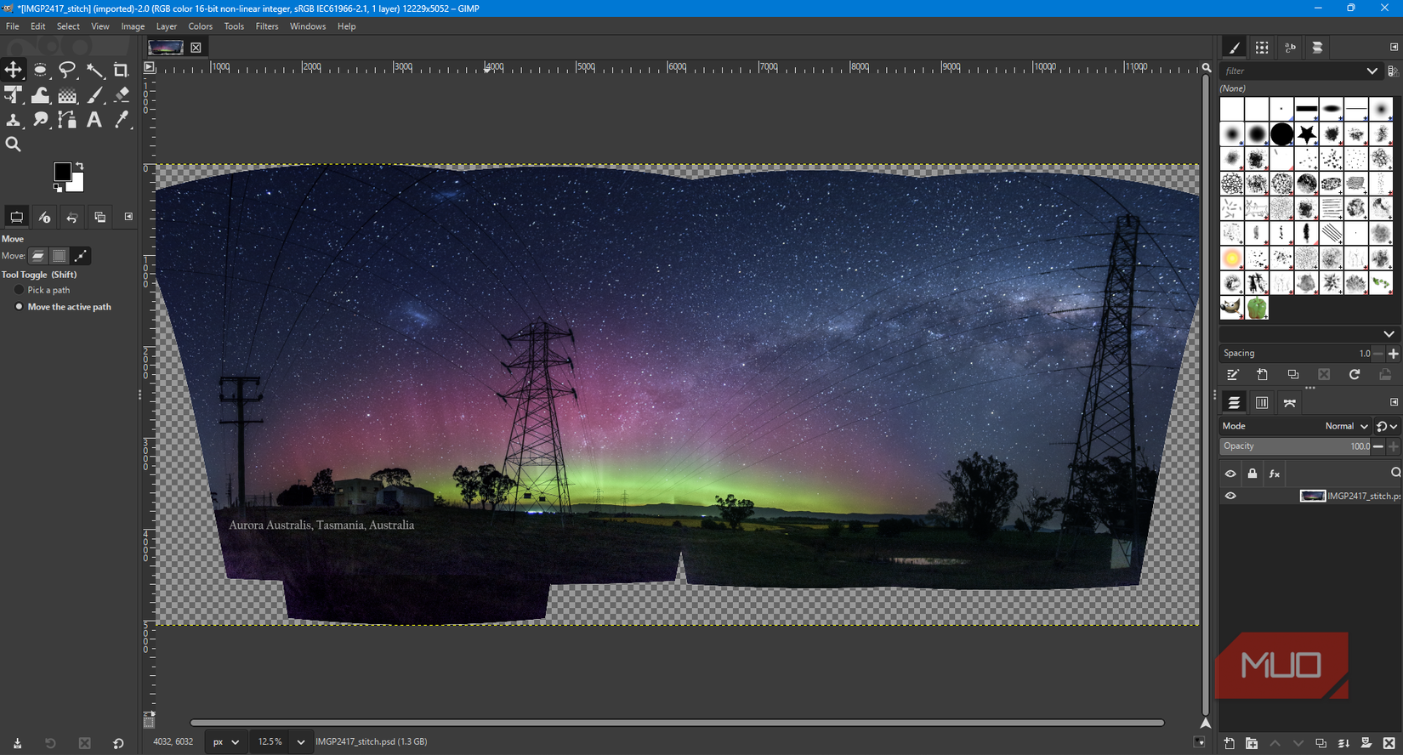Click the Edit brush icon
This screenshot has width=1403, height=755.
1232,375
